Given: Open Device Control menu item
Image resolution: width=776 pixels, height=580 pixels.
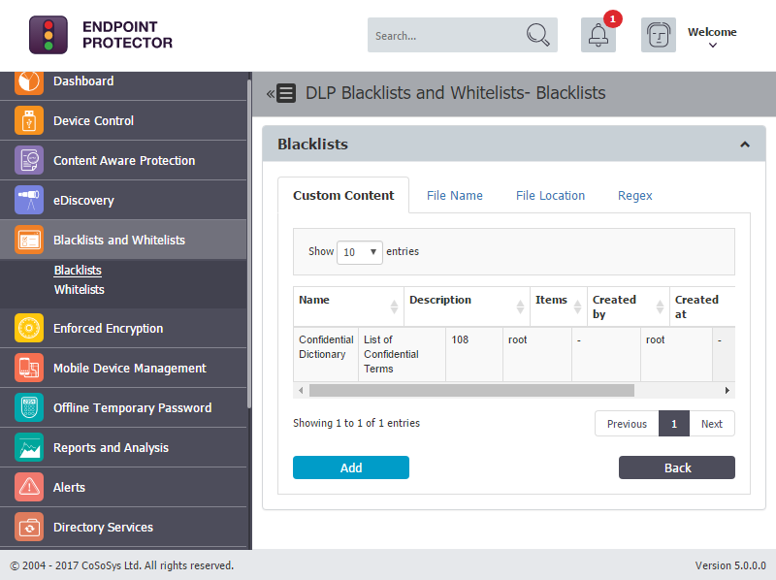Looking at the screenshot, I should click(x=123, y=120).
